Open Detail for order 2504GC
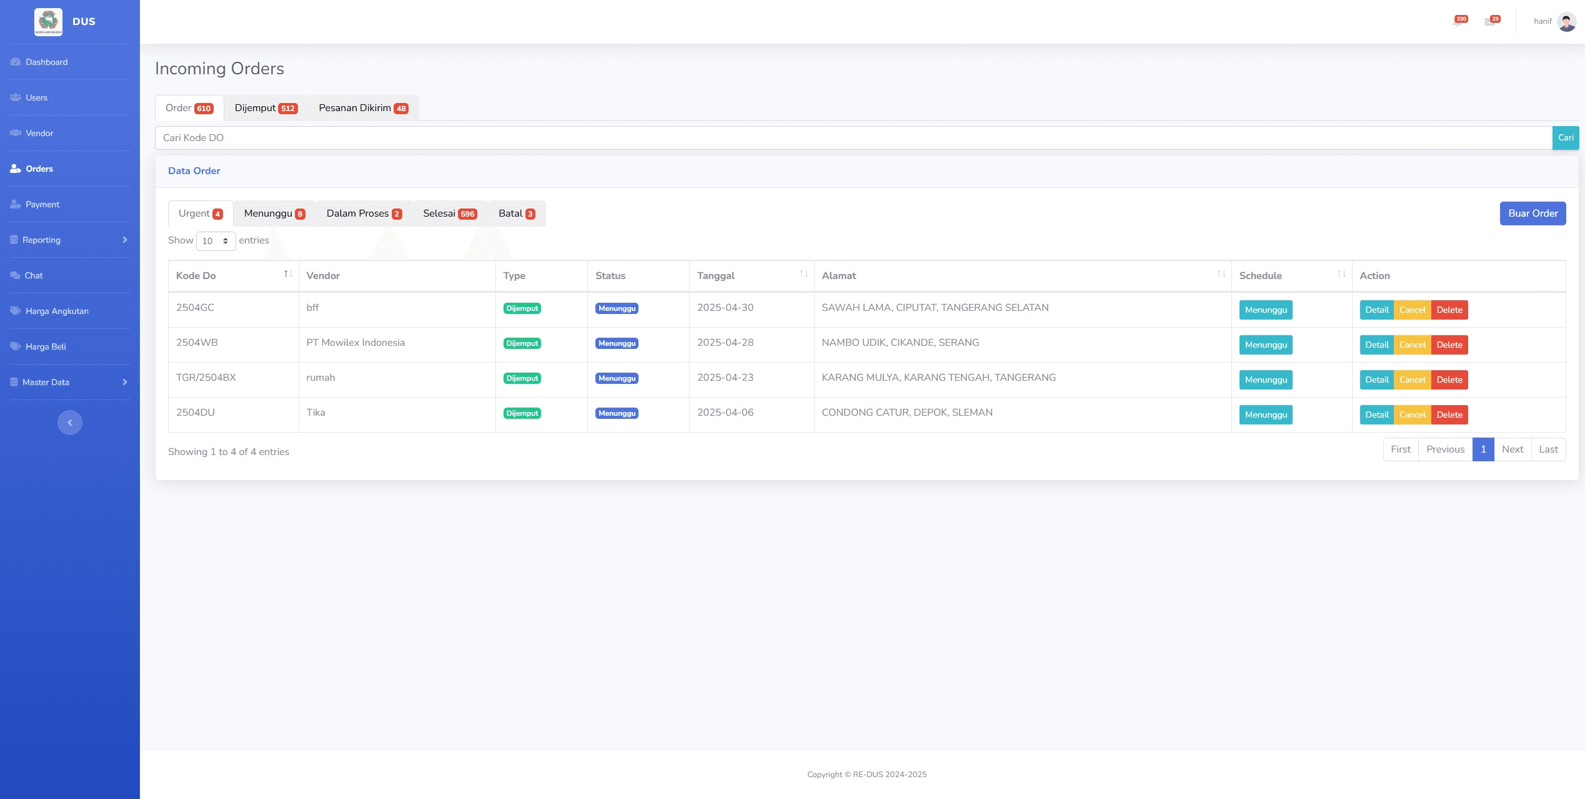 [x=1376, y=310]
